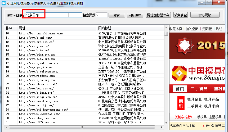228x132 pixels.
Task: Select row http://www.jiuqi.com.cn/
Action: click(x=84, y=97)
